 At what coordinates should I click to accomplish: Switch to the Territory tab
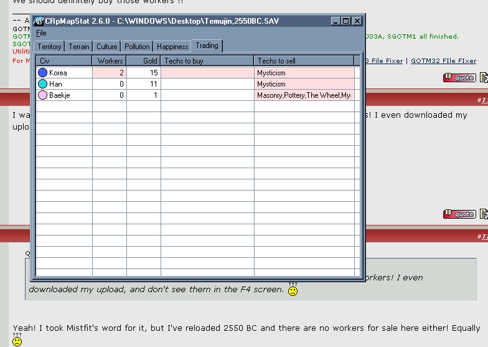[x=49, y=47]
